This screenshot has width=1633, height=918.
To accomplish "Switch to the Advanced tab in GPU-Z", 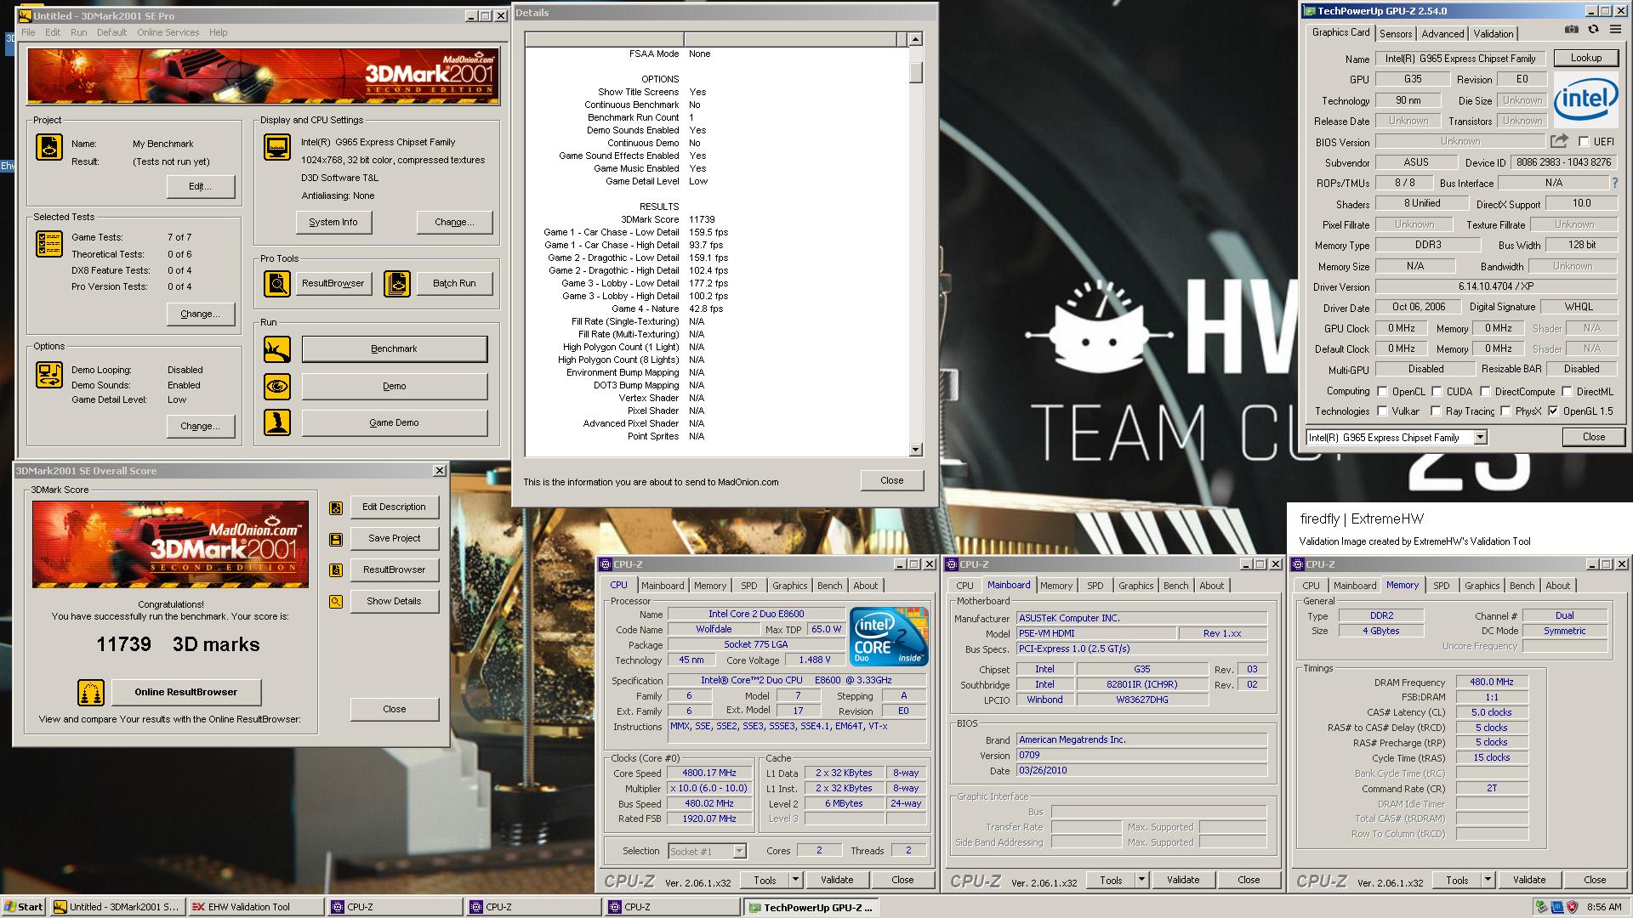I will pyautogui.click(x=1442, y=34).
